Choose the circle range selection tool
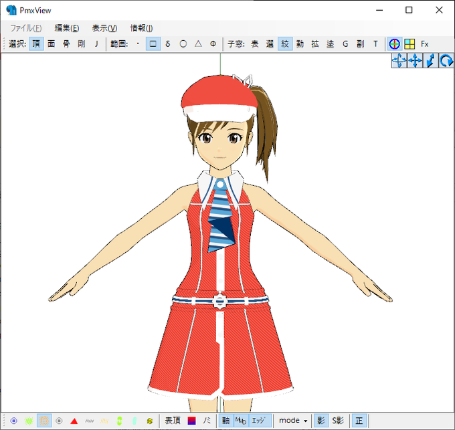455x430 pixels. click(x=183, y=43)
